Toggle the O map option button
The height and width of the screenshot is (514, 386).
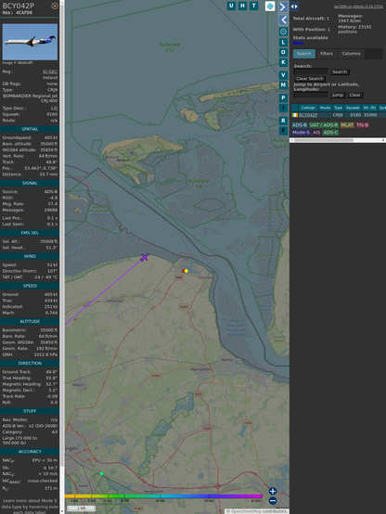pos(283,52)
